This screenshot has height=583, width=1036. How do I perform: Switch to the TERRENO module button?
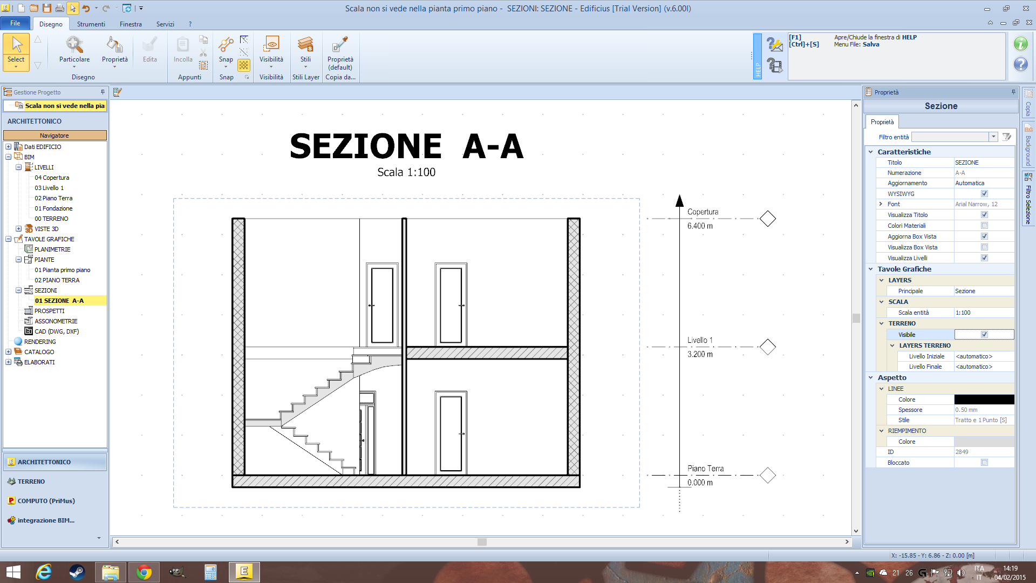31,482
